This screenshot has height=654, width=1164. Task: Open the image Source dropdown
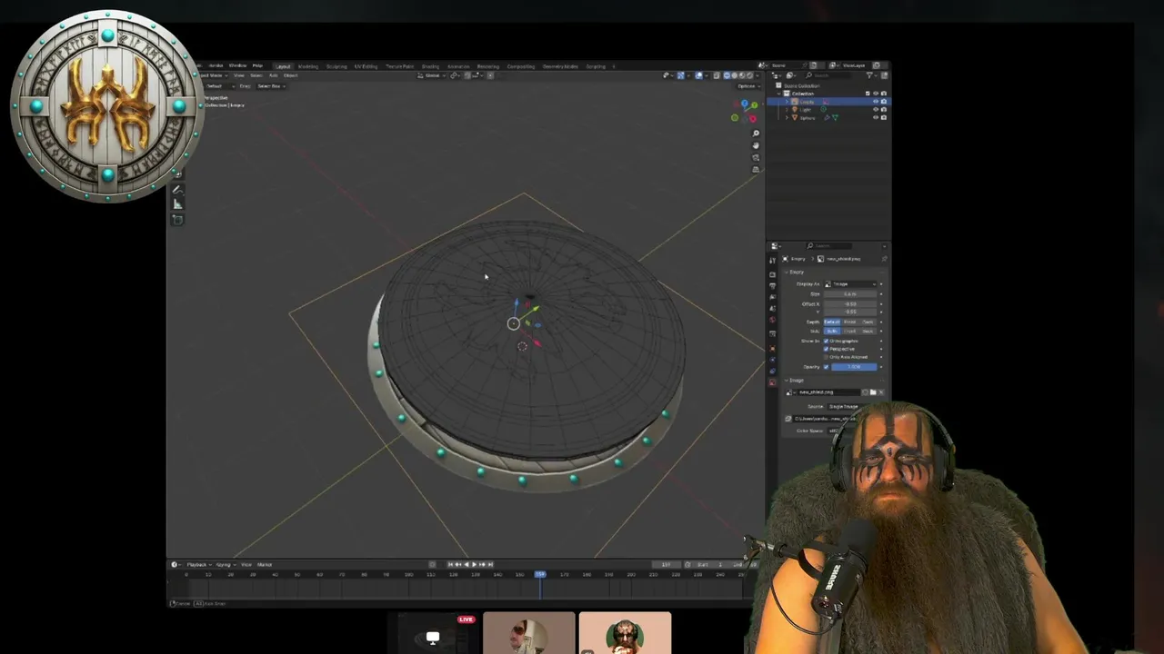coord(845,407)
